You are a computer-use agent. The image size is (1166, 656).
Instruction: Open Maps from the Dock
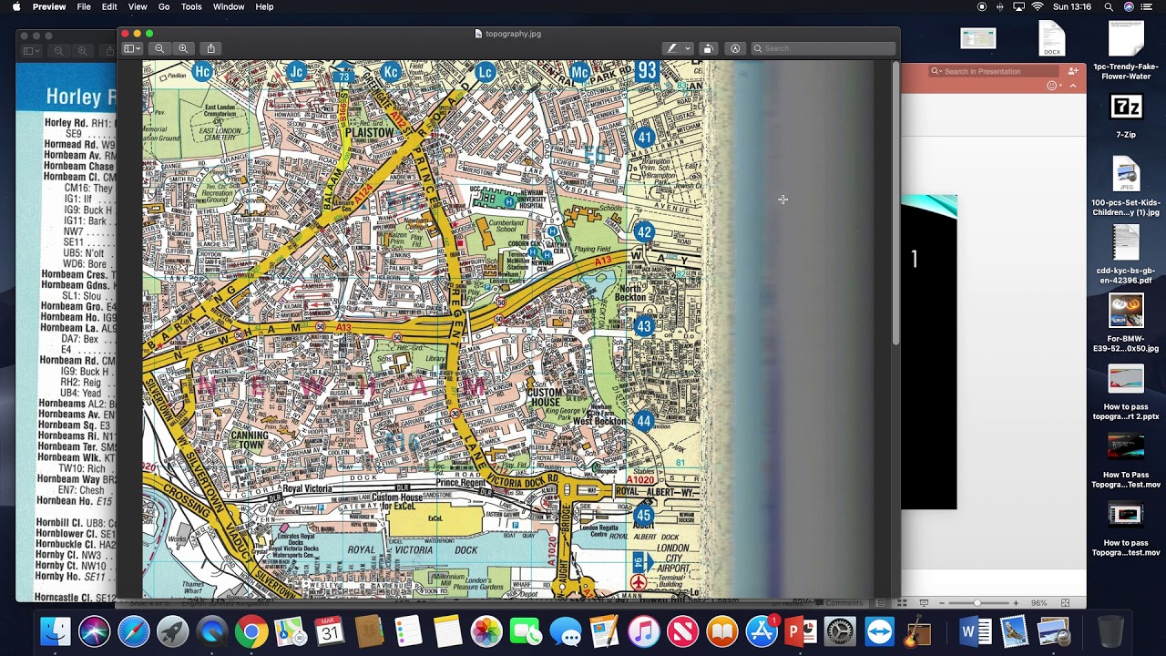(x=291, y=631)
